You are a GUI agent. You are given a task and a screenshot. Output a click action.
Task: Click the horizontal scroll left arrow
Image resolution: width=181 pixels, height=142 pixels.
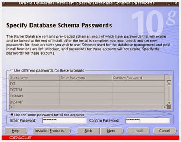pyautogui.click(x=11, y=107)
